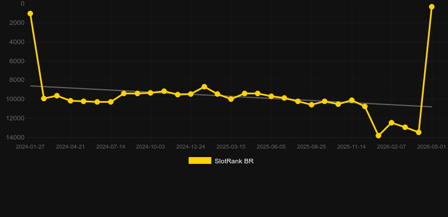The height and width of the screenshot is (217, 448).
Task: Click the x-axis label 2025-06-05
Action: pos(271,147)
